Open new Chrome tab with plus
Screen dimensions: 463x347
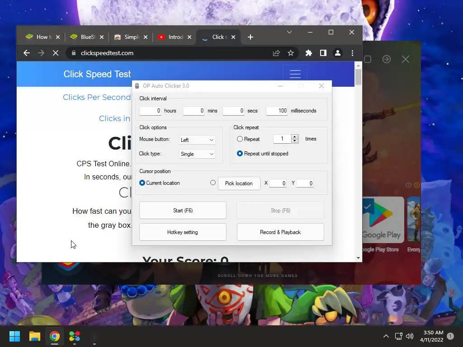tap(250, 37)
